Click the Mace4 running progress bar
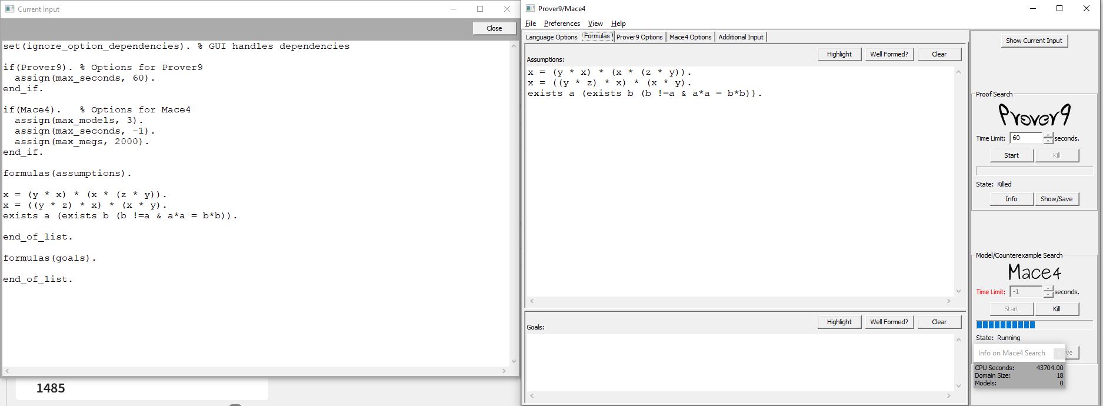1103x406 pixels. [1034, 325]
